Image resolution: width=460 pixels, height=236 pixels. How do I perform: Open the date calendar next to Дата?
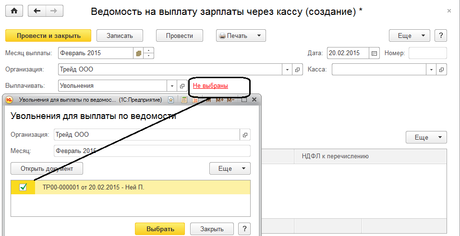[x=374, y=53]
